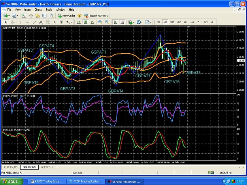Switch to Line Chart display
This screenshot has height=185, width=247.
[x=92, y=22]
